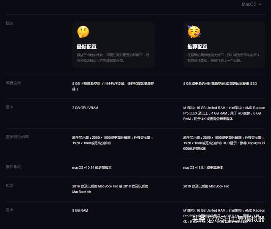Click the 头条 @ASH世界模拟器 watermark
This screenshot has height=229, width=271.
(x=232, y=220)
